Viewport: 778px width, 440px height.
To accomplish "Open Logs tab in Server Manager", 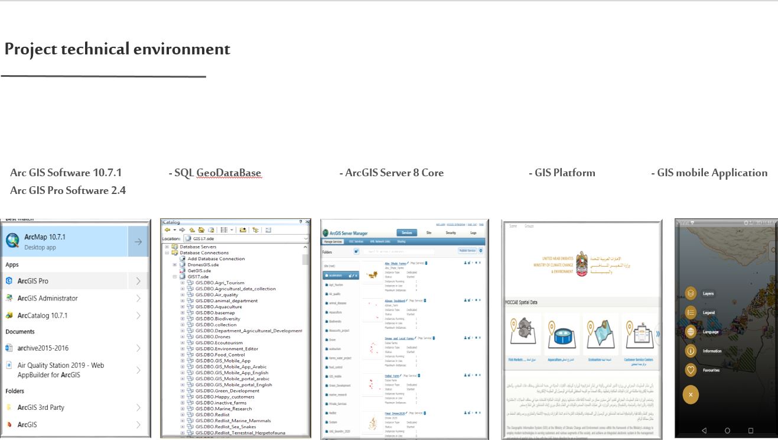I will pyautogui.click(x=473, y=232).
